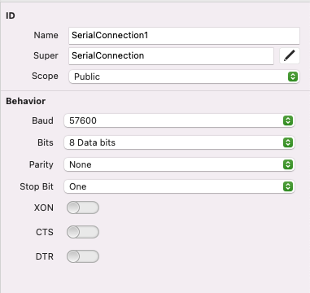This screenshot has width=310, height=293.
Task: Click the green arrows on Stop Bit popup
Action: (x=288, y=186)
